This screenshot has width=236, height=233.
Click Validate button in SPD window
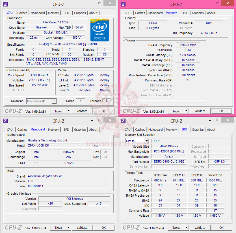[x=200, y=228]
